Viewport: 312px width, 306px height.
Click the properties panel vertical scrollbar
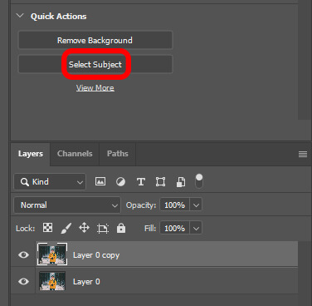(305, 61)
